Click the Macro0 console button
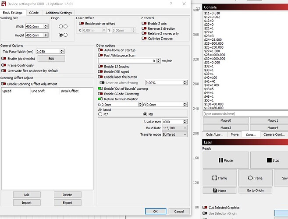The image size is (288, 219). pyautogui.click(x=226, y=120)
